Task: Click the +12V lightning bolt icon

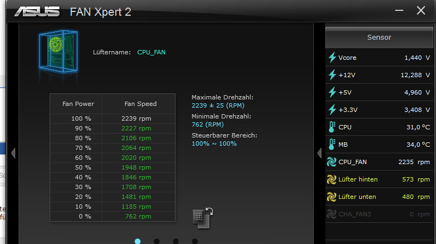Action: click(332, 75)
